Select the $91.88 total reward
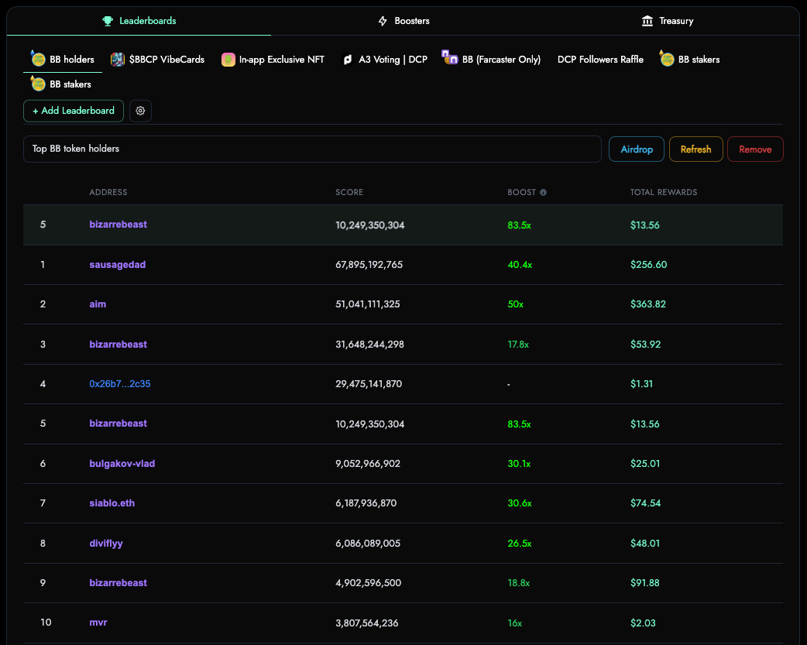The width and height of the screenshot is (807, 645). click(645, 583)
